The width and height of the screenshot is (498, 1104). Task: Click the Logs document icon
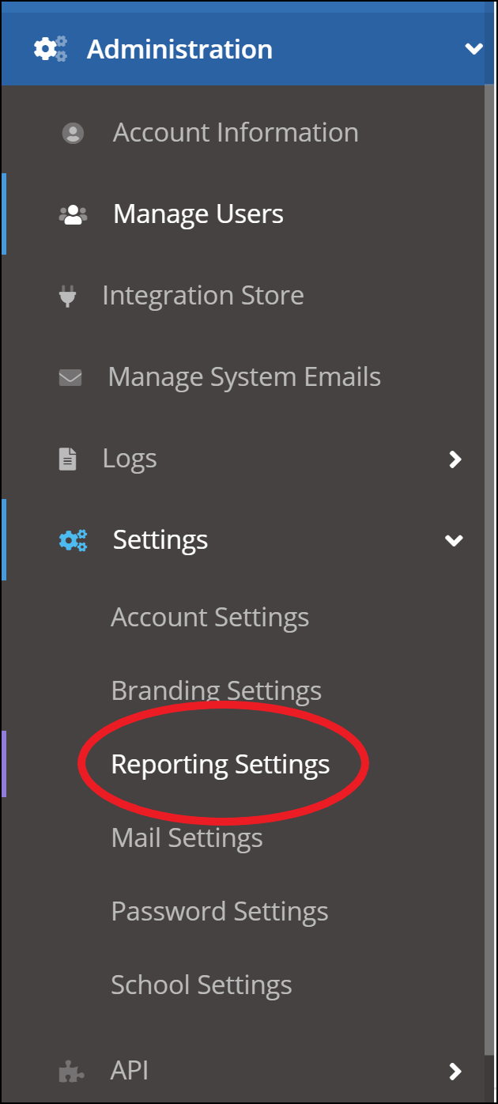[68, 459]
